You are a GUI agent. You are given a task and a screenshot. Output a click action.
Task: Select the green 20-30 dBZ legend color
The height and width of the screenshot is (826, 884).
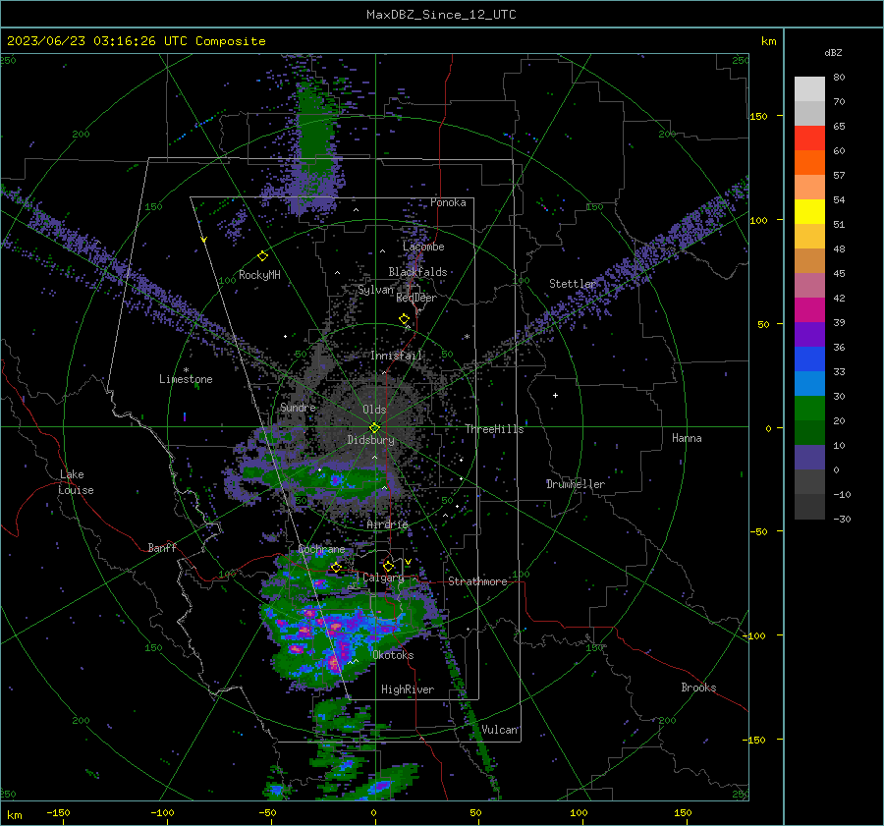click(x=809, y=409)
